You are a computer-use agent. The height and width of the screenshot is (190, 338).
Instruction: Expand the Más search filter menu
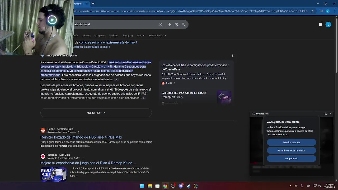pyautogui.click(x=140, y=35)
